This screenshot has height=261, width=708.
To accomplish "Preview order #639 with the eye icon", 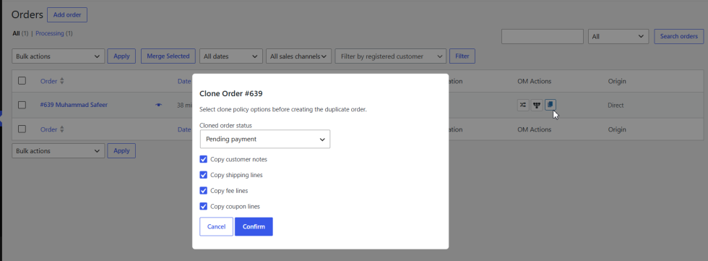I will pyautogui.click(x=158, y=105).
